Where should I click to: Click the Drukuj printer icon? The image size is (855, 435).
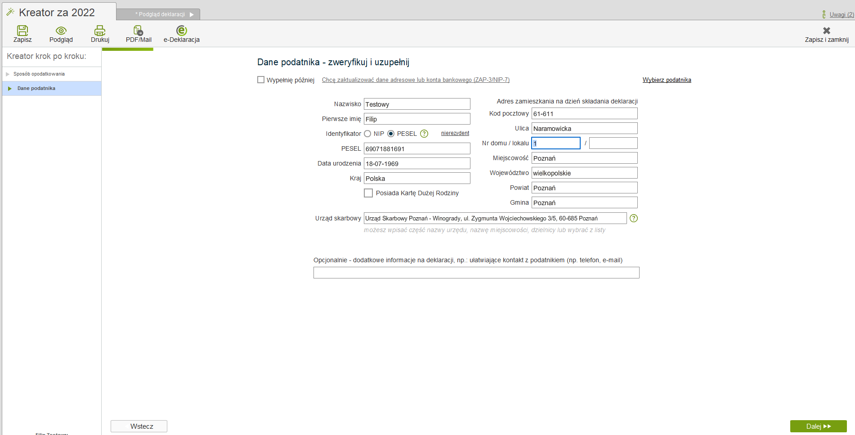[100, 31]
